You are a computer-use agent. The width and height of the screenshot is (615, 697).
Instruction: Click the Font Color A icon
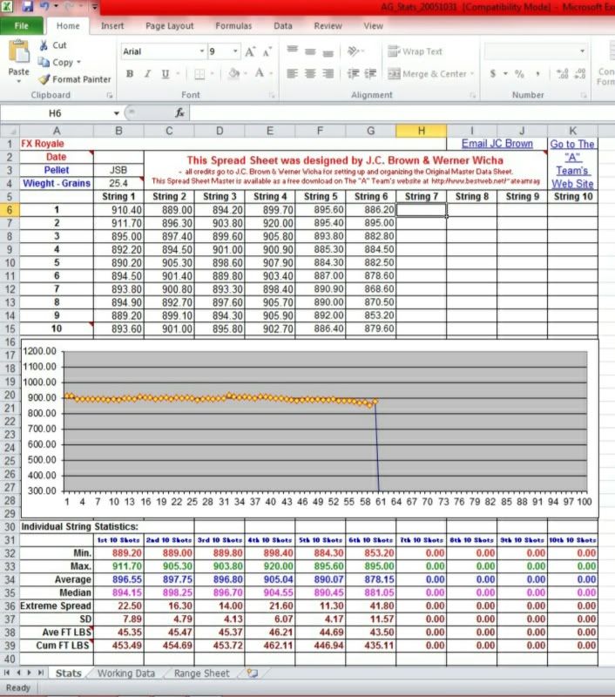coord(260,73)
